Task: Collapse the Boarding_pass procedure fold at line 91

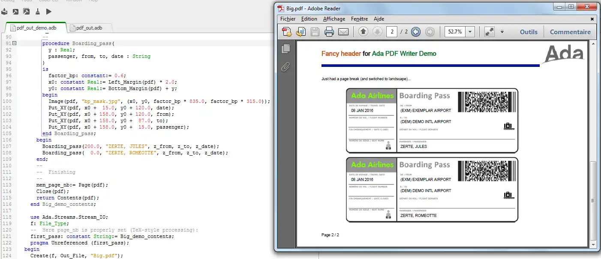Action: coord(14,43)
